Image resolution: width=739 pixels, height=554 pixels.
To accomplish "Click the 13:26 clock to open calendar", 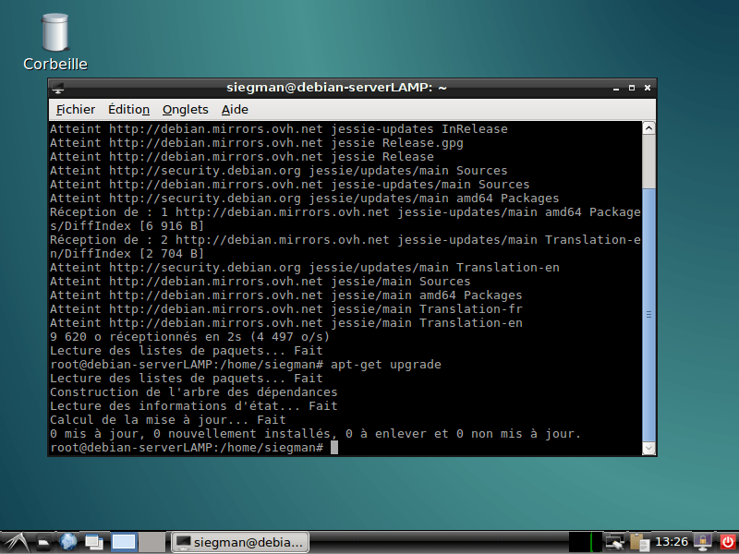I will coord(672,542).
